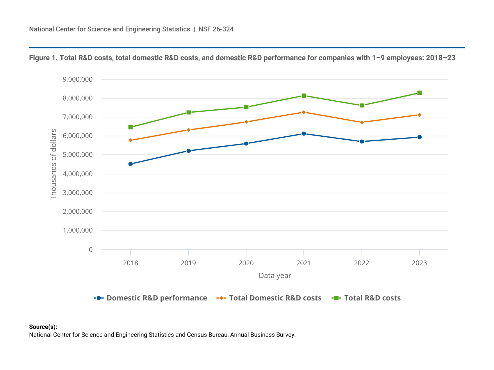Click the 2021 x-axis label

click(304, 263)
